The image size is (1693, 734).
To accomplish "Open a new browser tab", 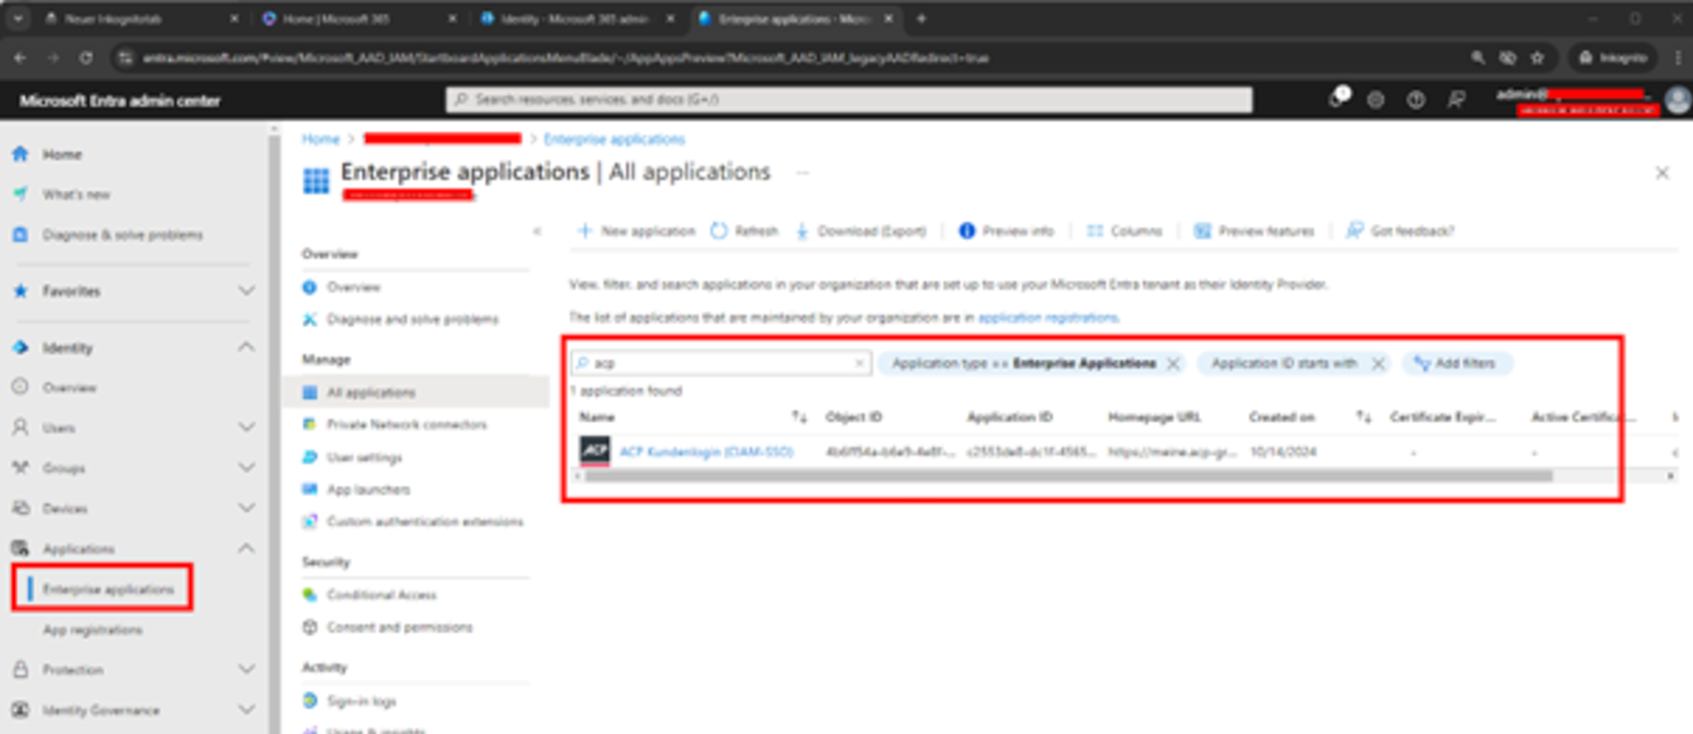I will click(921, 19).
